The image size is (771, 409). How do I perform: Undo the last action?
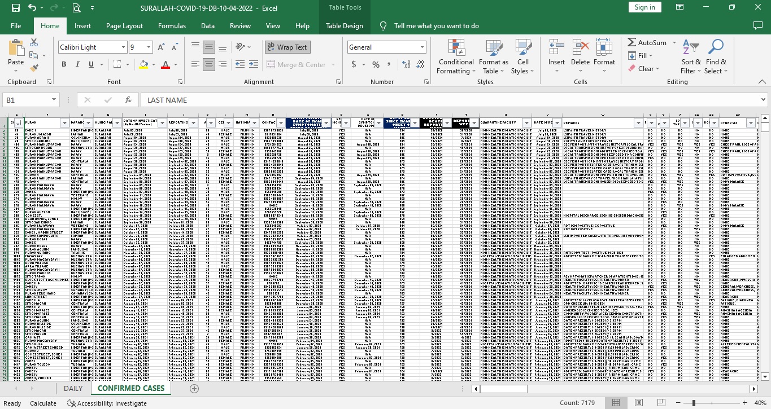tap(32, 8)
